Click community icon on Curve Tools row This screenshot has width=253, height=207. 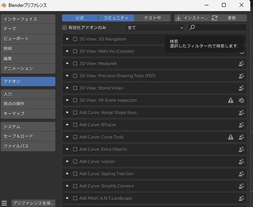coord(241,137)
